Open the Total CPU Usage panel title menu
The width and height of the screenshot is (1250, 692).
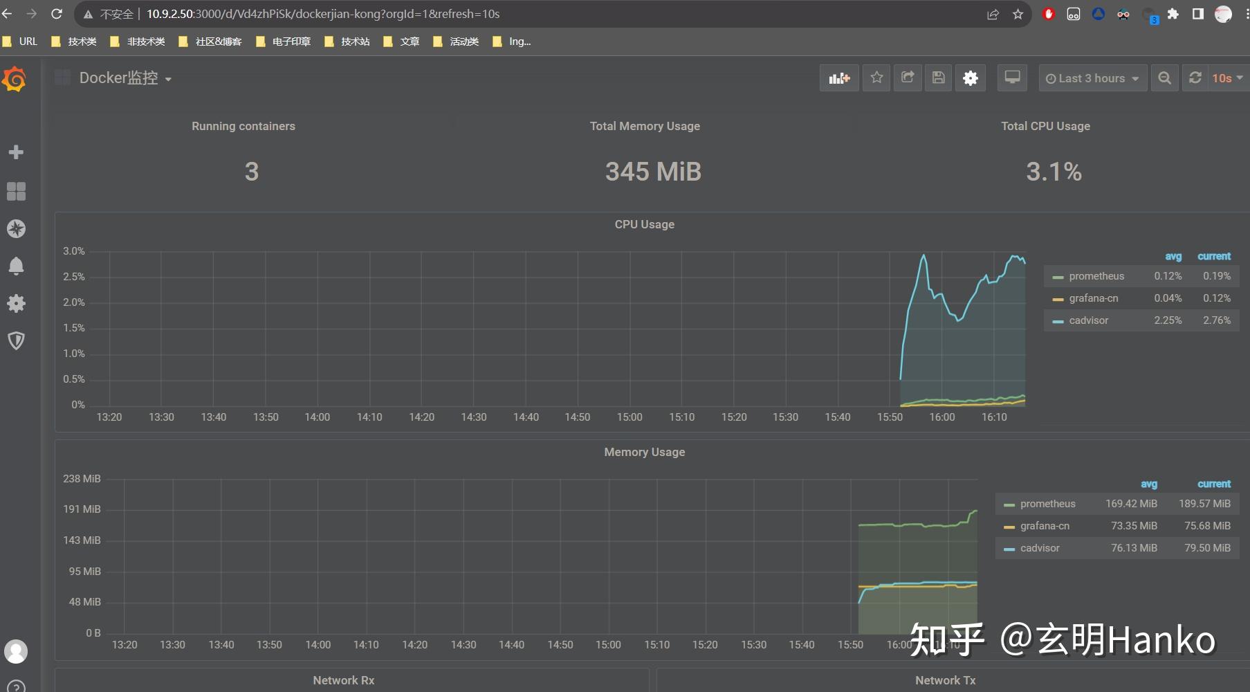1045,126
